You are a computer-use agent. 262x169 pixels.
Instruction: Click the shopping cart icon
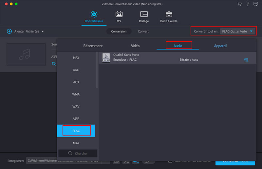239,4
